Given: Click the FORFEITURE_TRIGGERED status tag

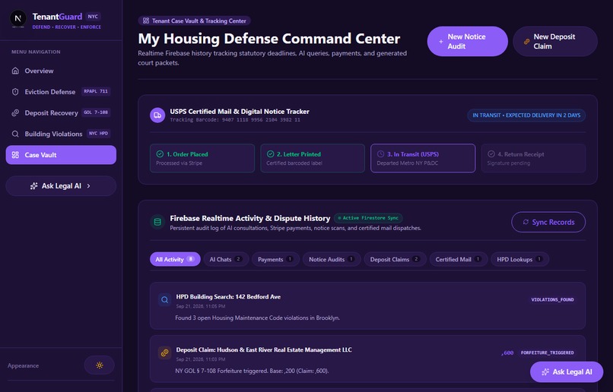Looking at the screenshot, I should pyautogui.click(x=547, y=352).
